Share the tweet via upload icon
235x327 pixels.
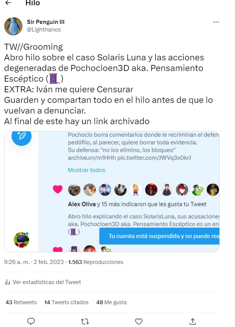(193, 321)
